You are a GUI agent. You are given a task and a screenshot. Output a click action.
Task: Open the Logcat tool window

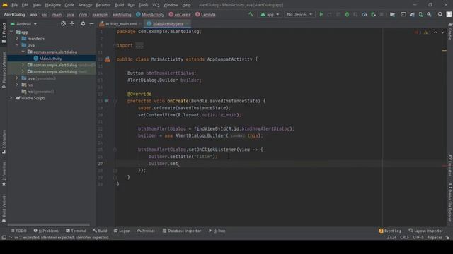tap(122, 231)
